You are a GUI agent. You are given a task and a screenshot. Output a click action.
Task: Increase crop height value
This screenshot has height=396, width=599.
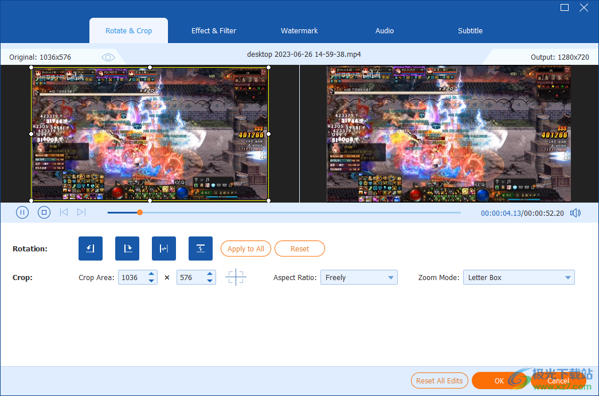pyautogui.click(x=210, y=274)
